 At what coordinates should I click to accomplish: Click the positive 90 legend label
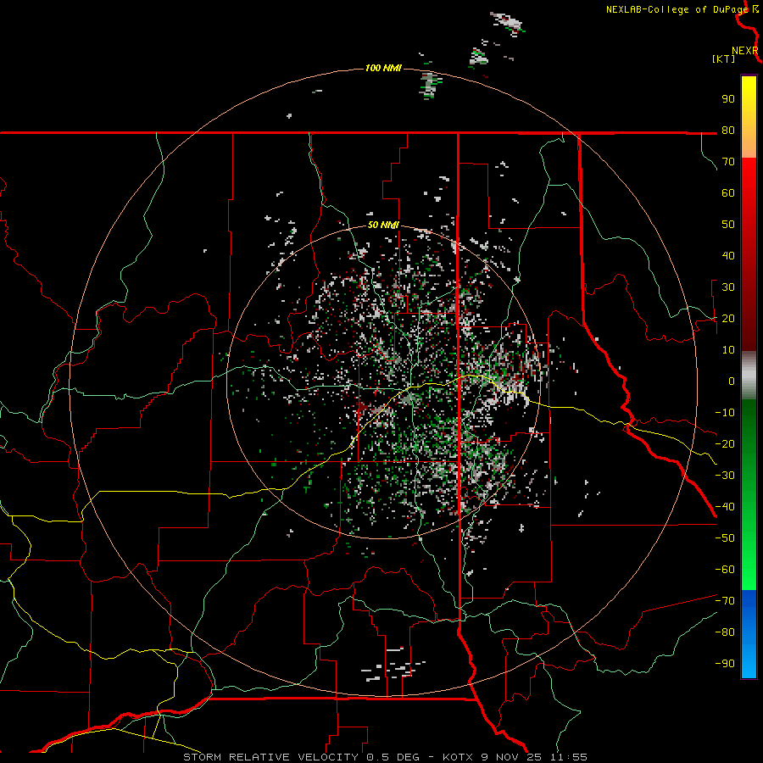728,99
